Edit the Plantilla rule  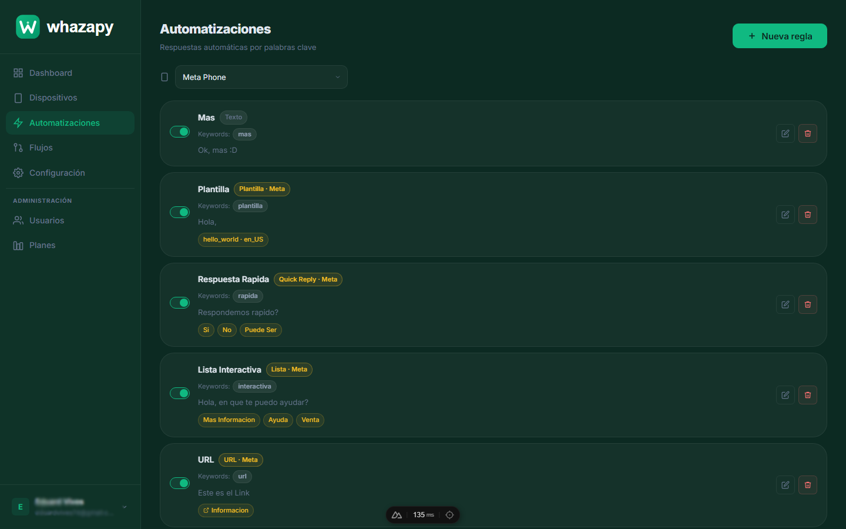click(785, 215)
